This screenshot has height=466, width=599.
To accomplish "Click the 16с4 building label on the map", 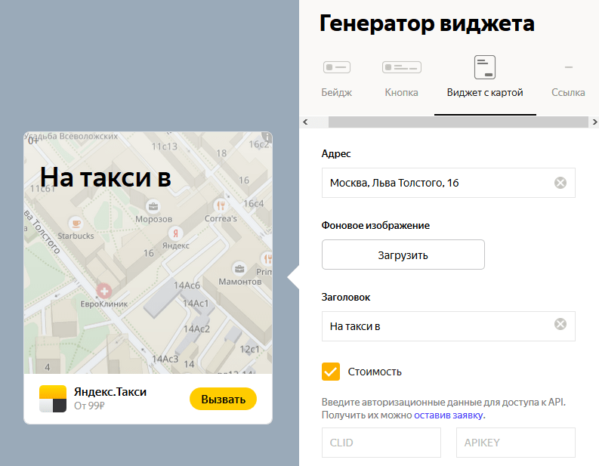I will point(254,204).
